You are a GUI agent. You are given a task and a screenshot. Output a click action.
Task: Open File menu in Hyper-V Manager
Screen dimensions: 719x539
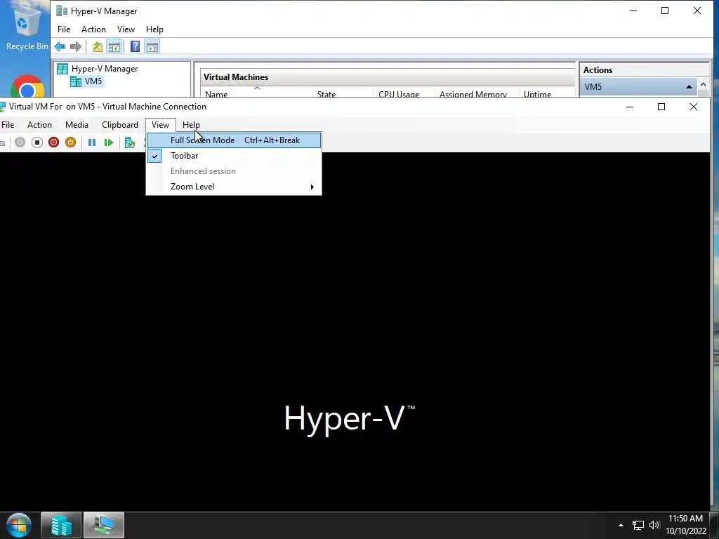(64, 29)
